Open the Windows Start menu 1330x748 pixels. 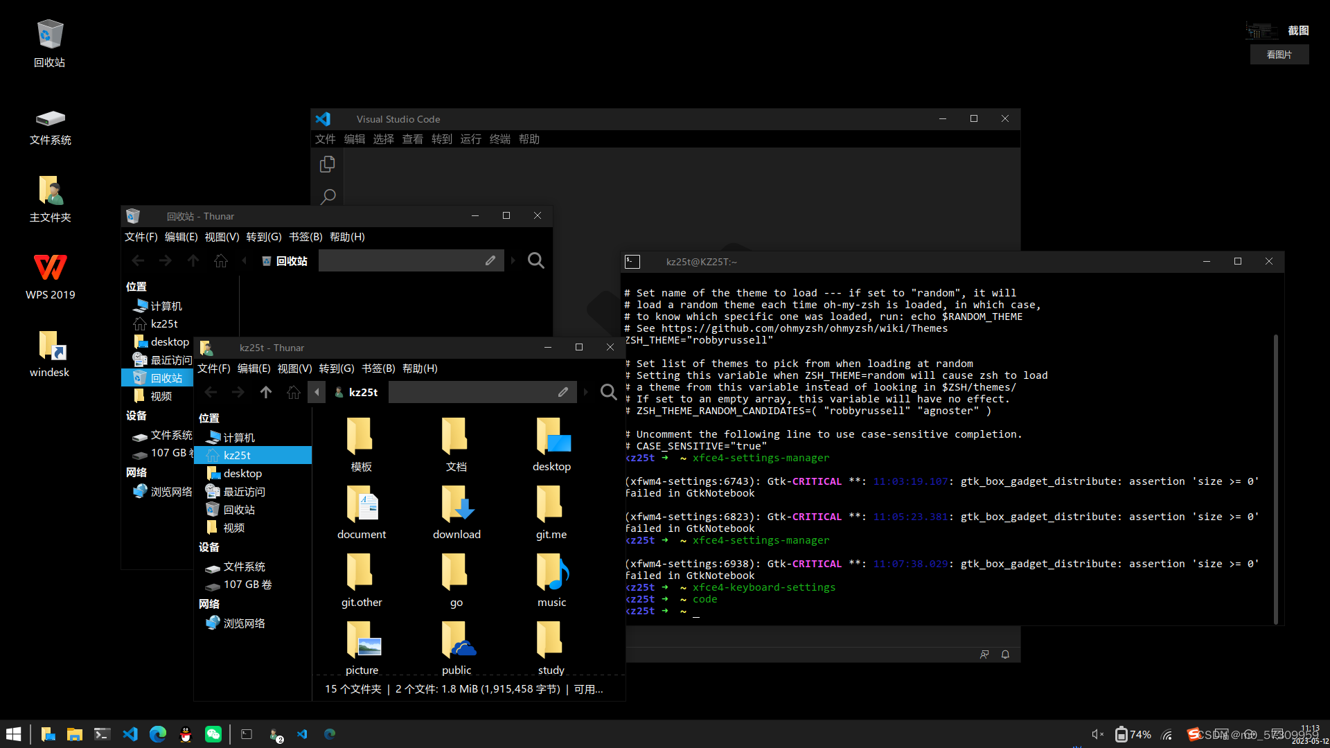tap(12, 734)
